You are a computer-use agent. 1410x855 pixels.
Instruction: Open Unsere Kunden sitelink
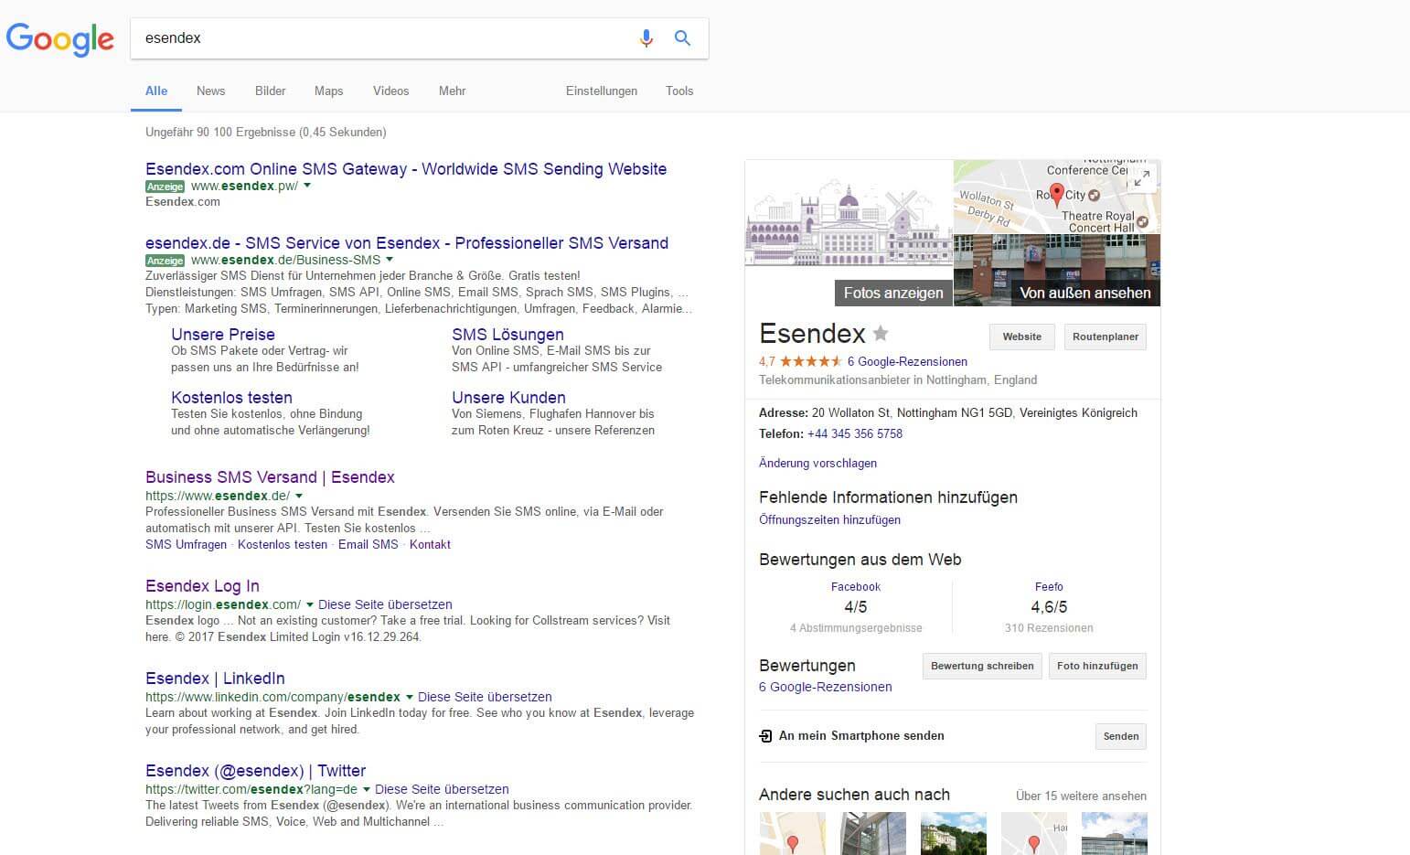[508, 398]
